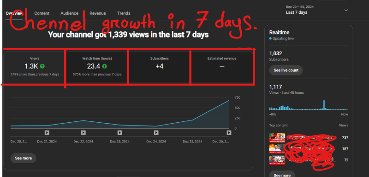Click See live count button
Image resolution: width=369 pixels, height=177 pixels.
286,70
